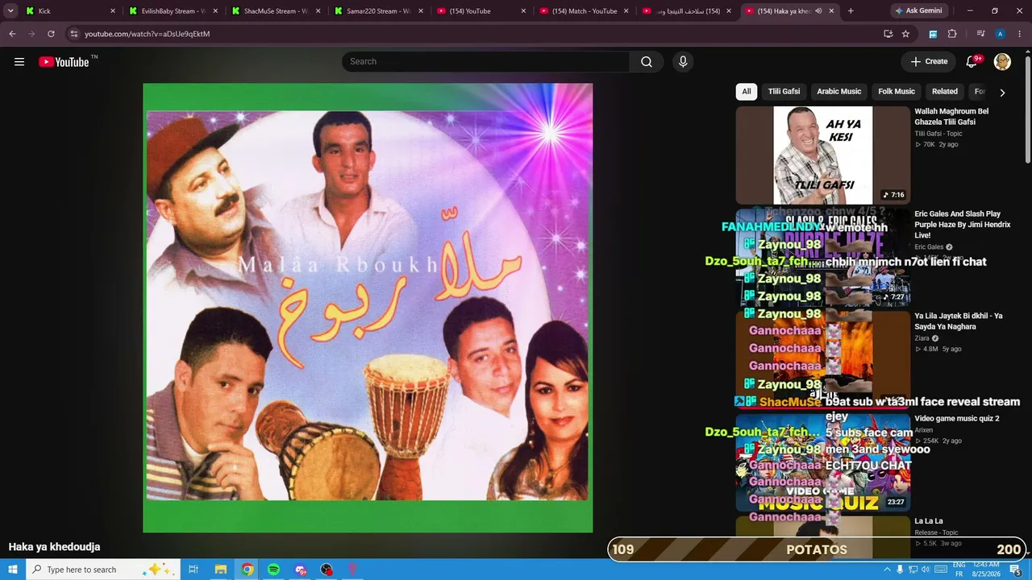The width and height of the screenshot is (1032, 580).
Task: Open Ask Gemini in Chrome
Action: click(918, 11)
